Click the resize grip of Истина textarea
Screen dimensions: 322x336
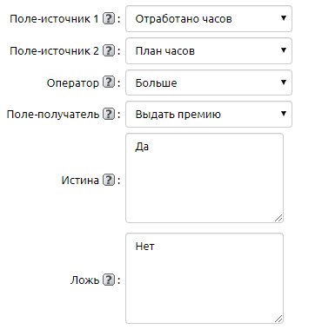(278, 218)
